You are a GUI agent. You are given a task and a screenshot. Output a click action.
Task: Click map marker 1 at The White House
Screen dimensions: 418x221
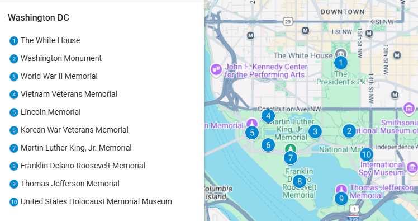(x=341, y=63)
